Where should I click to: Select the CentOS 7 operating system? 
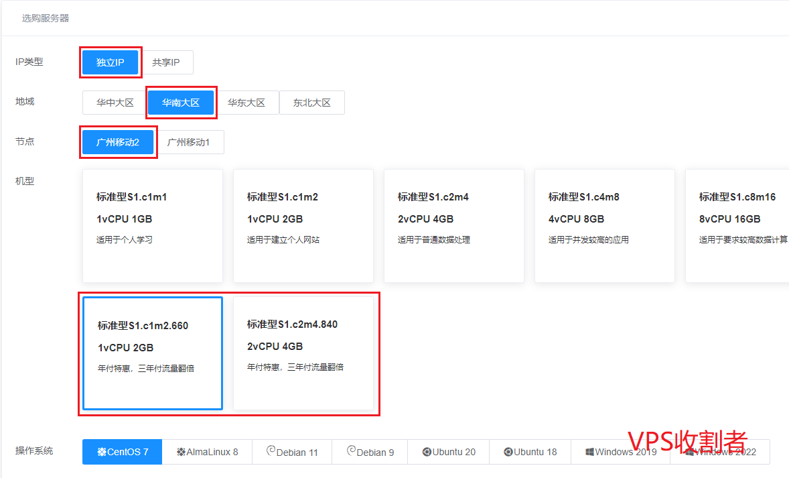[x=122, y=452]
